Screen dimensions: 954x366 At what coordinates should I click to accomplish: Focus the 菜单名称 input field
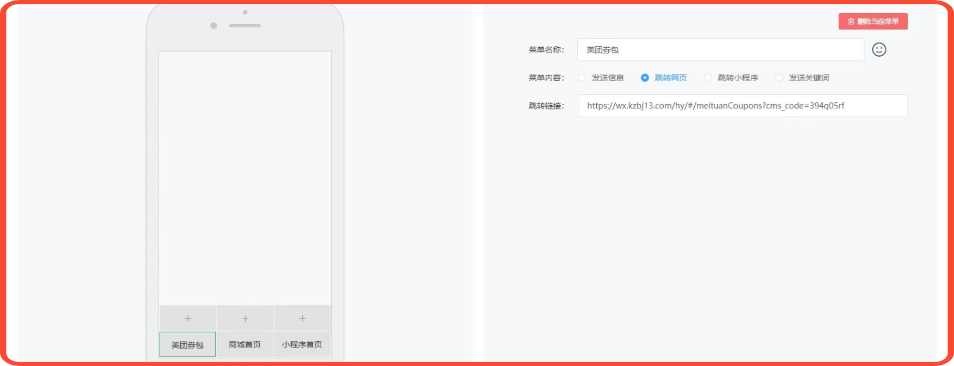[721, 50]
